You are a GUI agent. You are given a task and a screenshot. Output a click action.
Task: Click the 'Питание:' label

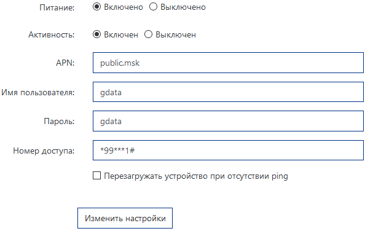[x=57, y=7]
